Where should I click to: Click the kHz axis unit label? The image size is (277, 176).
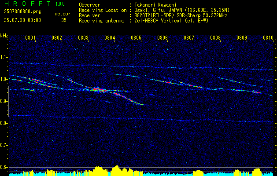pyautogui.click(x=4, y=36)
